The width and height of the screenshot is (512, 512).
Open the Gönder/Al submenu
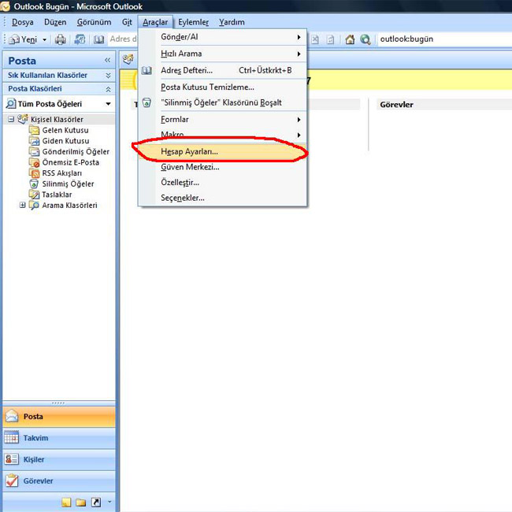pyautogui.click(x=222, y=37)
